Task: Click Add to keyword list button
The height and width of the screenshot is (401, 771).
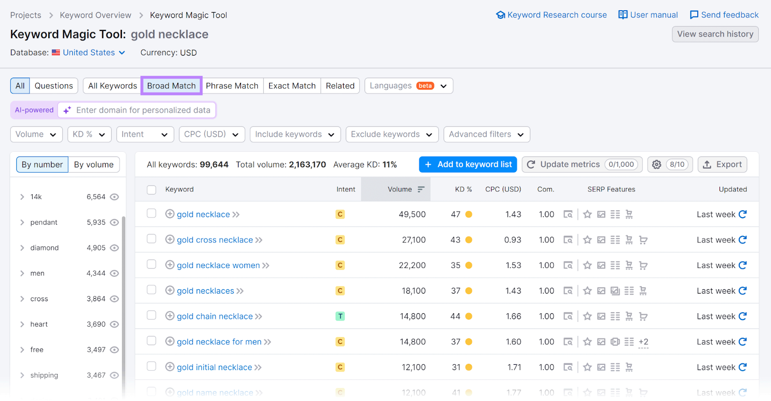Action: click(468, 164)
